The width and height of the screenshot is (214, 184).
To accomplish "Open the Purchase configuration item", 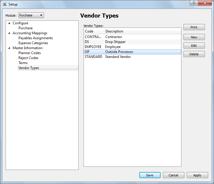I will [x=26, y=28].
